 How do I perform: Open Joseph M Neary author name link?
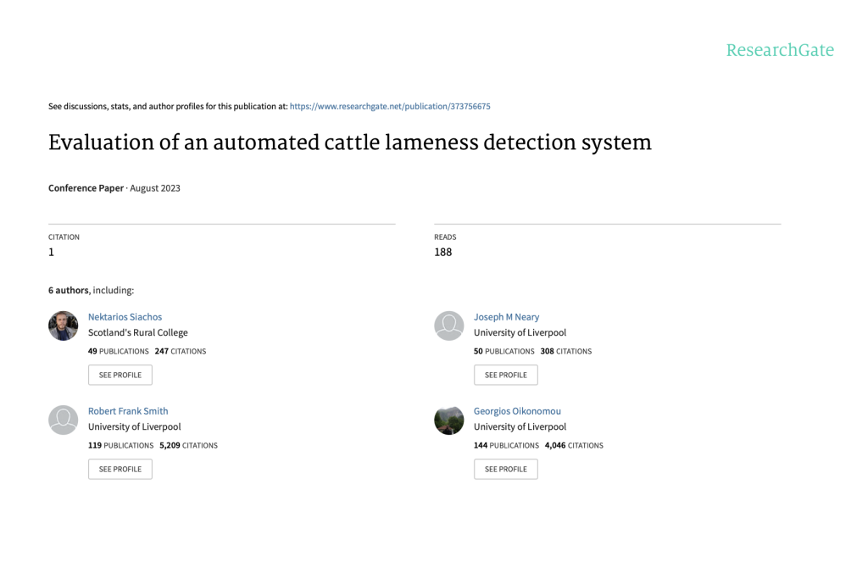[x=506, y=317]
